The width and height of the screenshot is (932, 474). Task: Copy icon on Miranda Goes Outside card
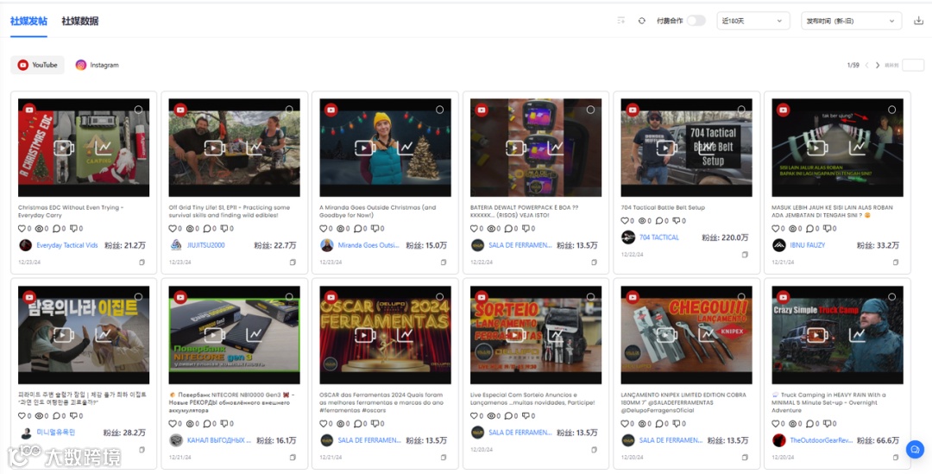(x=444, y=262)
